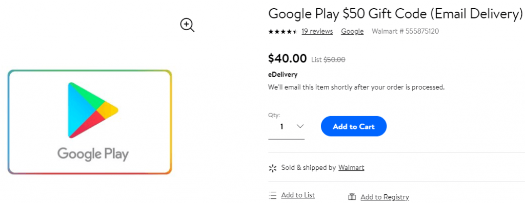Open the Google brand link
Viewport: 525px width, 204px height.
352,31
